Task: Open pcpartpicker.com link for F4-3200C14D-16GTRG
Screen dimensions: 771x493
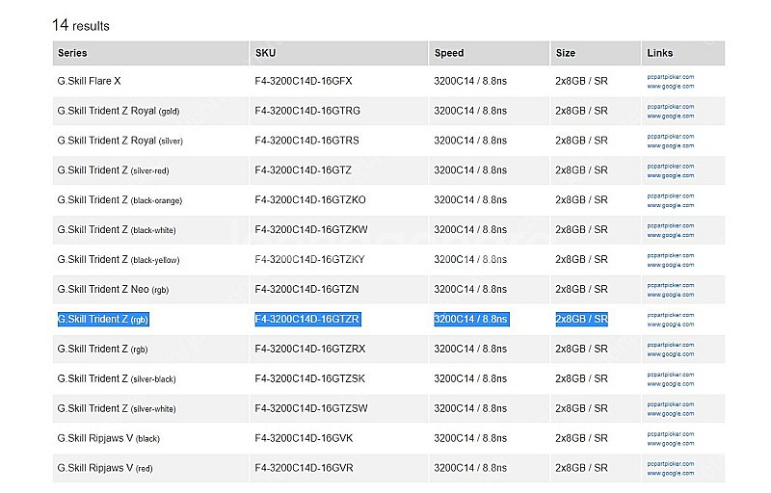Action: tap(670, 107)
